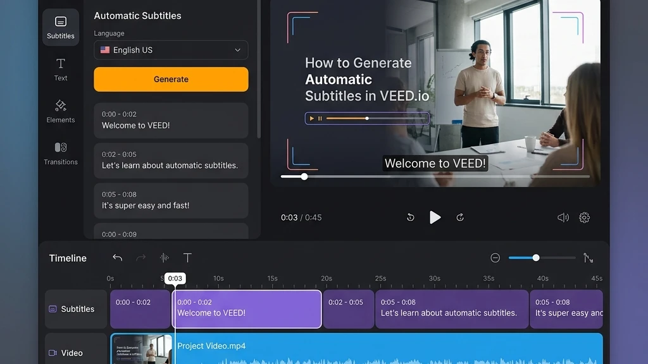
Task: Click the skip forward icon
Action: [460, 217]
